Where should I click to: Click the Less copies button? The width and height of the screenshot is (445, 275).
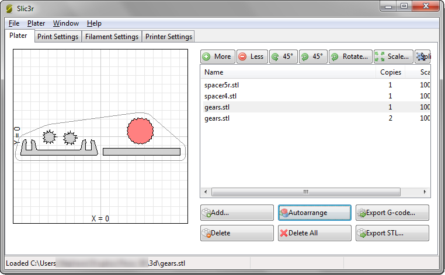point(252,57)
